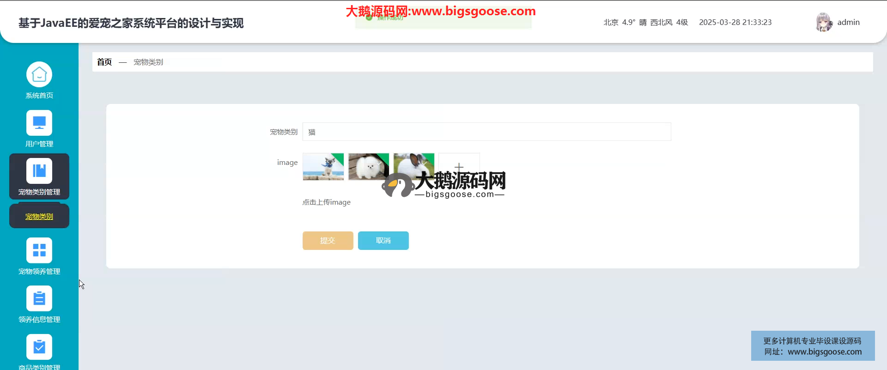Click the plus icon to upload image
This screenshot has height=370, width=887.
point(459,167)
